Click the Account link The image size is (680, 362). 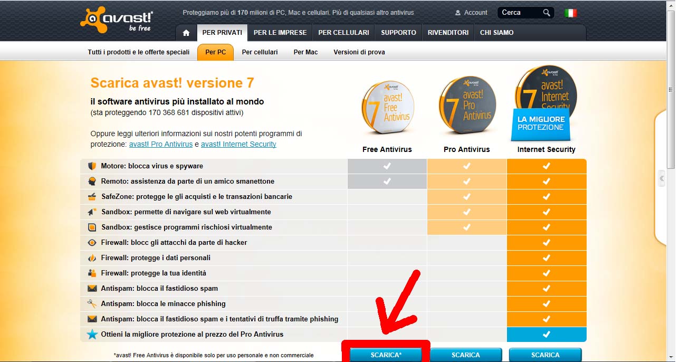tap(475, 13)
